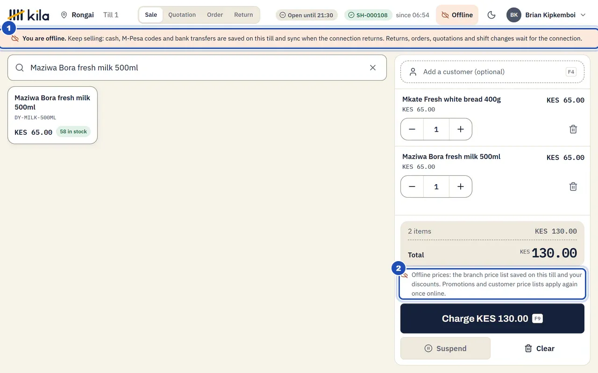Click the F4 shortcut badge

[571, 72]
